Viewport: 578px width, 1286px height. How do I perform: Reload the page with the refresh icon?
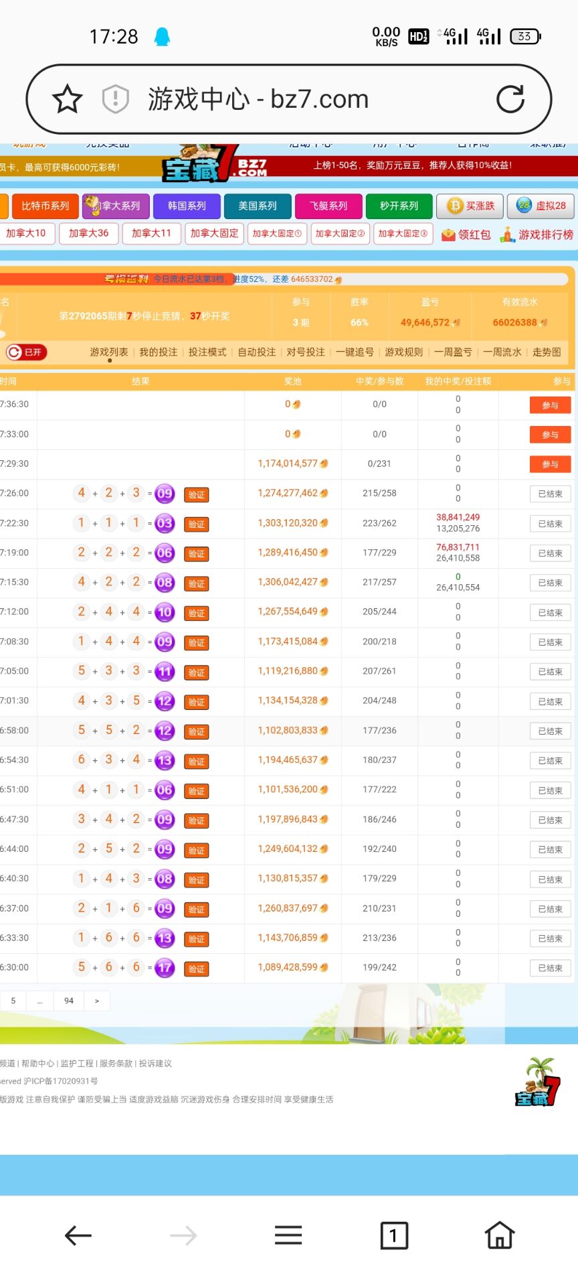coord(510,100)
